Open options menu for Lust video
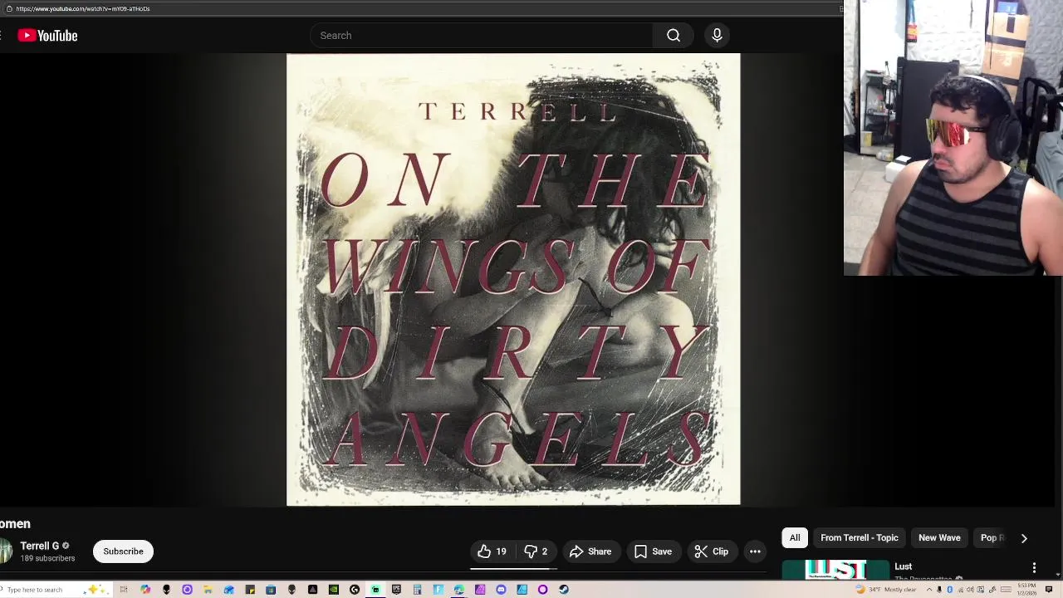Screen dimensions: 1063x598 coord(1034,568)
